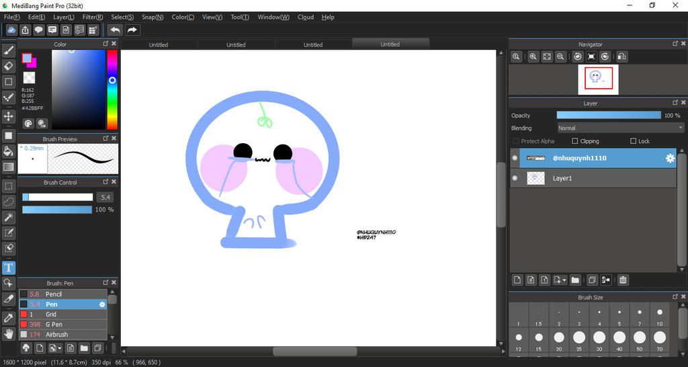Select the rectangular Select tool
Image resolution: width=688 pixels, height=367 pixels.
[x=8, y=186]
